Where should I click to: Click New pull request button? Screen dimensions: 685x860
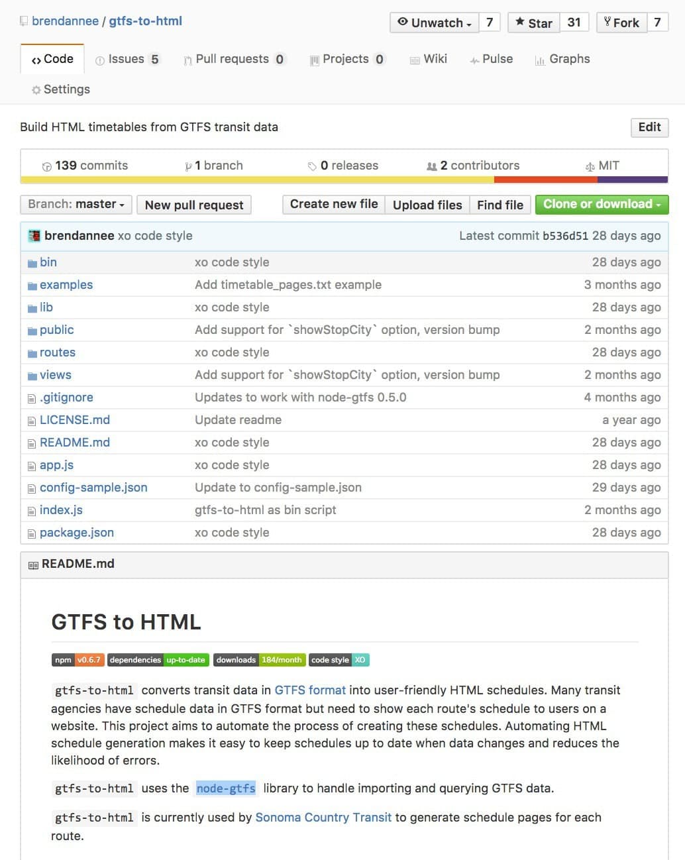[x=194, y=205]
